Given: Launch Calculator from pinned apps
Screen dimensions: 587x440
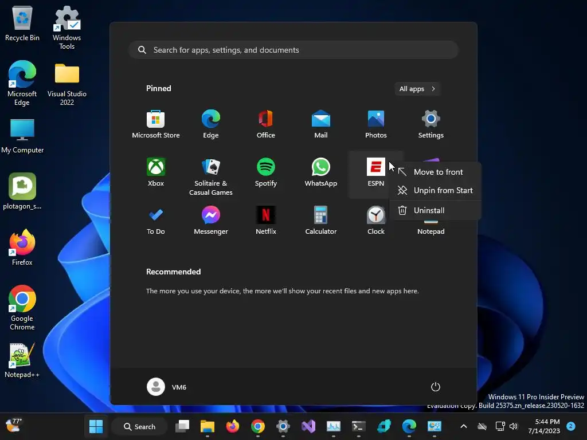Looking at the screenshot, I should point(321,221).
